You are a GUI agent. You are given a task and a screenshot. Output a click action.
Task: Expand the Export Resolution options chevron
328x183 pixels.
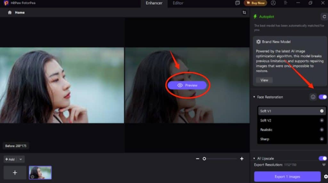(x=324, y=165)
